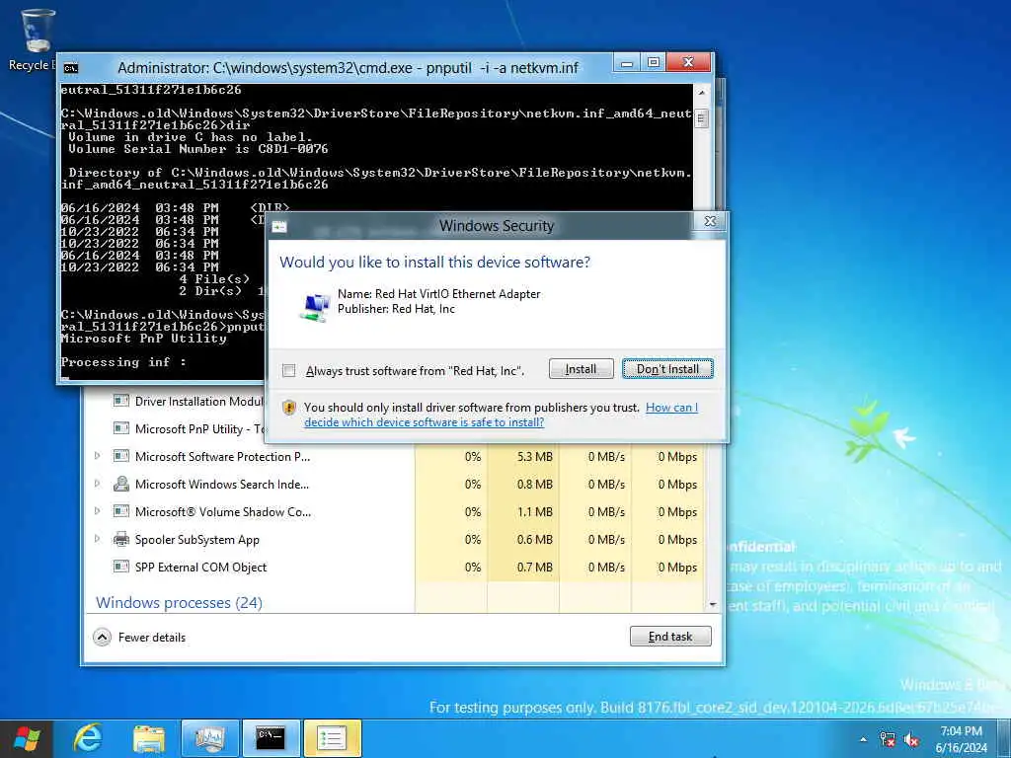Image resolution: width=1011 pixels, height=758 pixels.
Task: Click the Spooler SubSystem App printer icon
Action: point(121,540)
